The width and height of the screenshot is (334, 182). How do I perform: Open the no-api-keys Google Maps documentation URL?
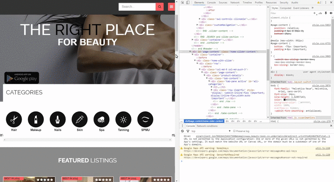coord(240,151)
